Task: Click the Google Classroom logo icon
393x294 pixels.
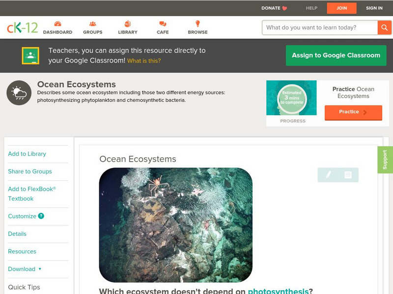Action: pos(31,55)
